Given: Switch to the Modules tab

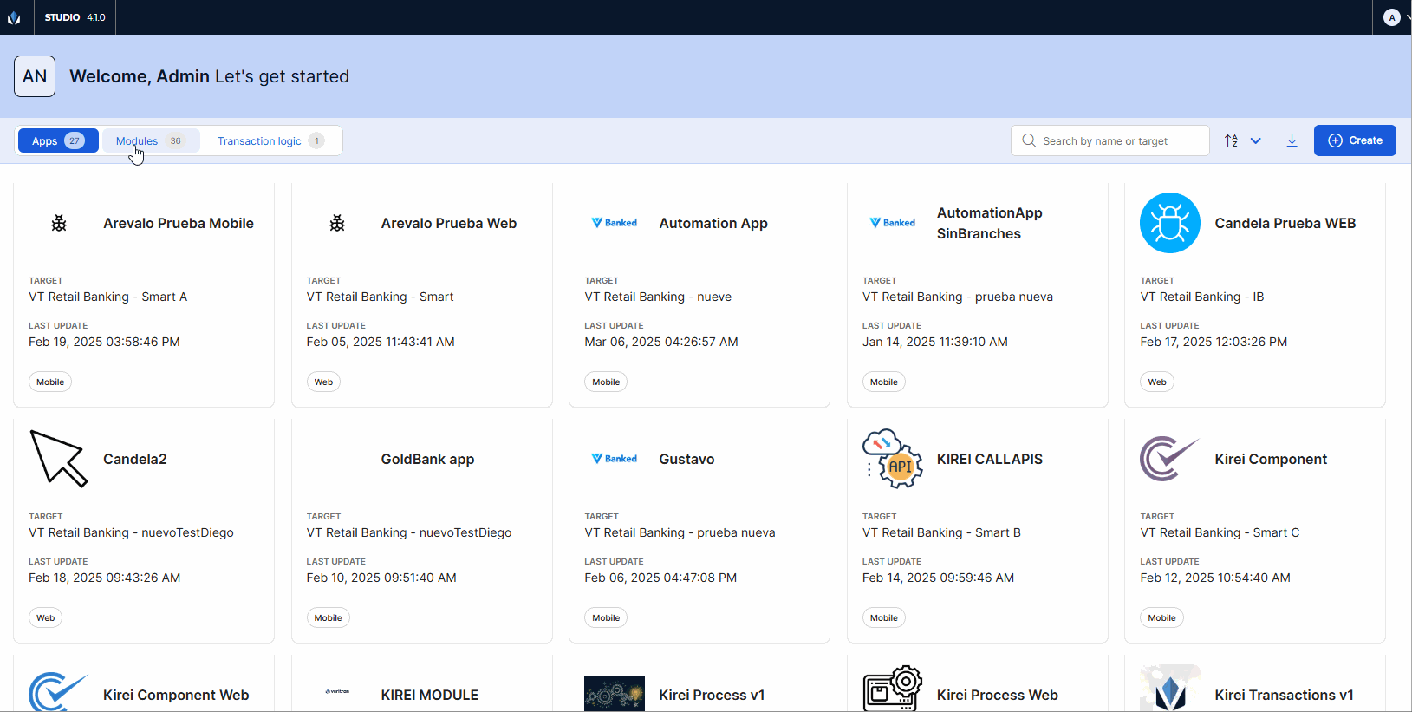Looking at the screenshot, I should [151, 140].
